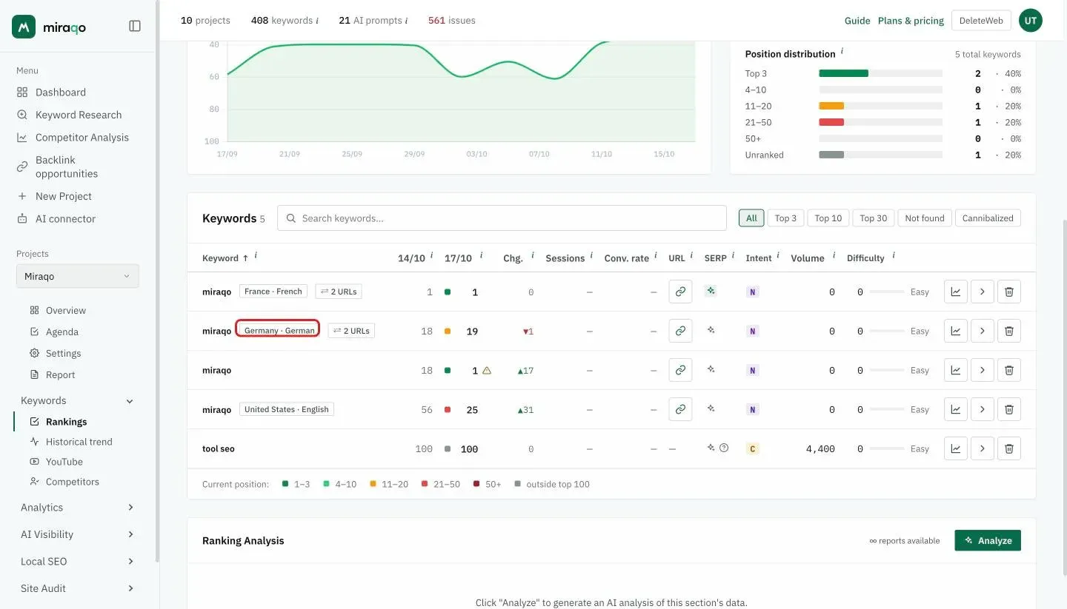Open the Miraqo project dropdown
The height and width of the screenshot is (609, 1067).
coord(78,276)
